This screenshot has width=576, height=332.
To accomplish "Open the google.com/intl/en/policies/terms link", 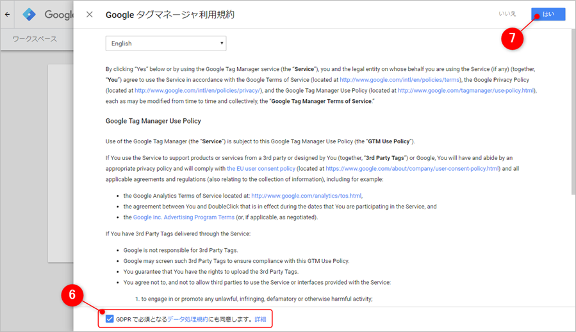I will point(400,79).
